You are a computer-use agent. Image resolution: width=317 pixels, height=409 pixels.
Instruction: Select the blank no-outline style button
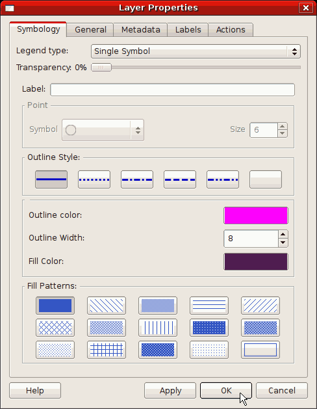[266, 179]
